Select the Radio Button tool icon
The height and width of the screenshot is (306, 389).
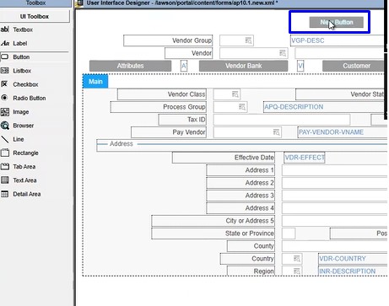[4, 98]
